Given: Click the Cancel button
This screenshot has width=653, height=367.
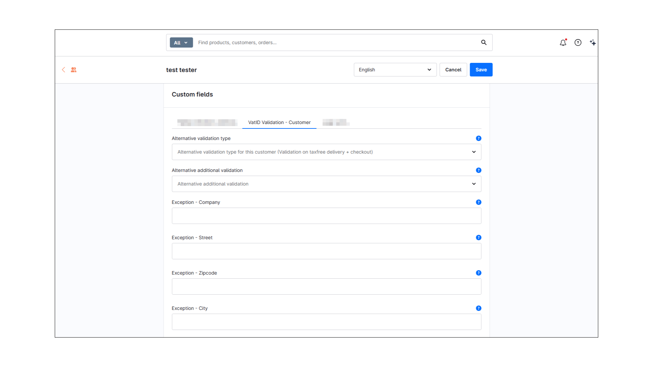Looking at the screenshot, I should [x=453, y=70].
